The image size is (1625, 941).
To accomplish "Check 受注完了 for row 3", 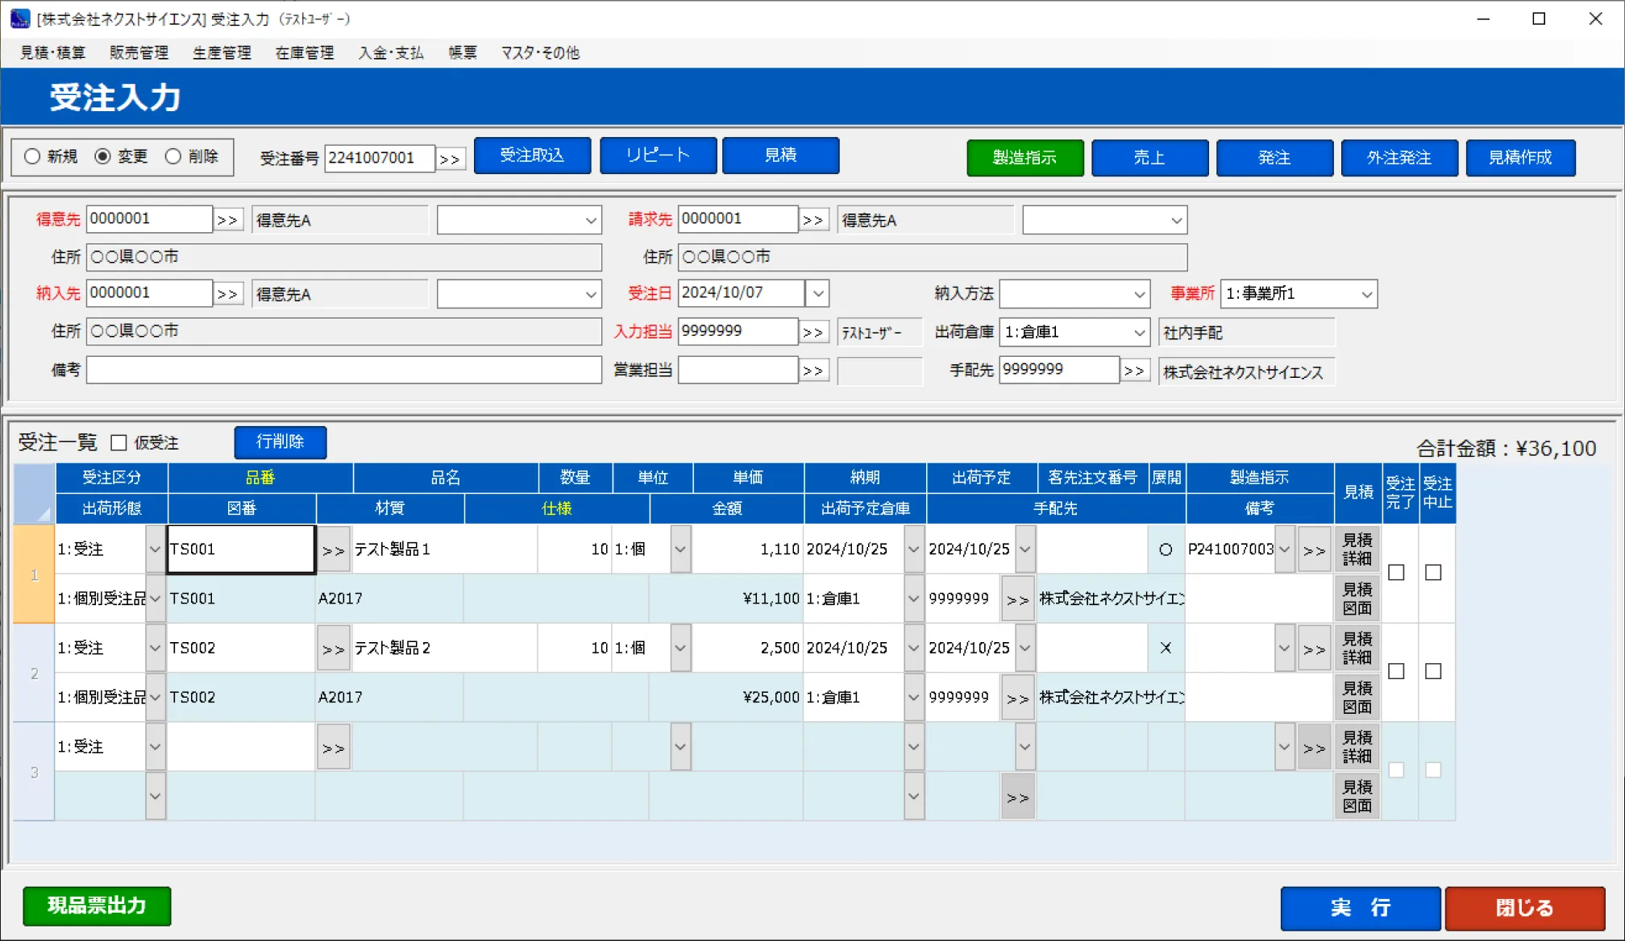I will pyautogui.click(x=1397, y=770).
